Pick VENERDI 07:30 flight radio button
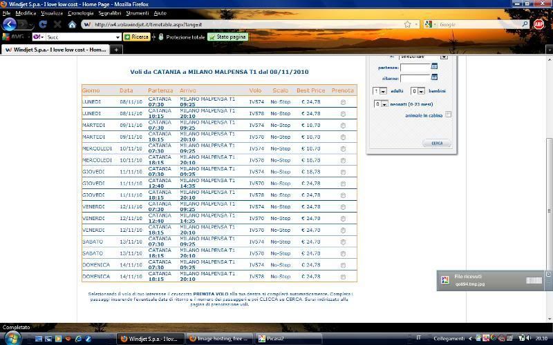 tap(343, 206)
